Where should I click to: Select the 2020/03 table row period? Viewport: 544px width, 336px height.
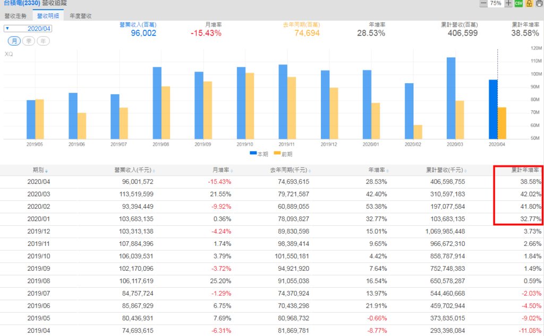coord(38,194)
